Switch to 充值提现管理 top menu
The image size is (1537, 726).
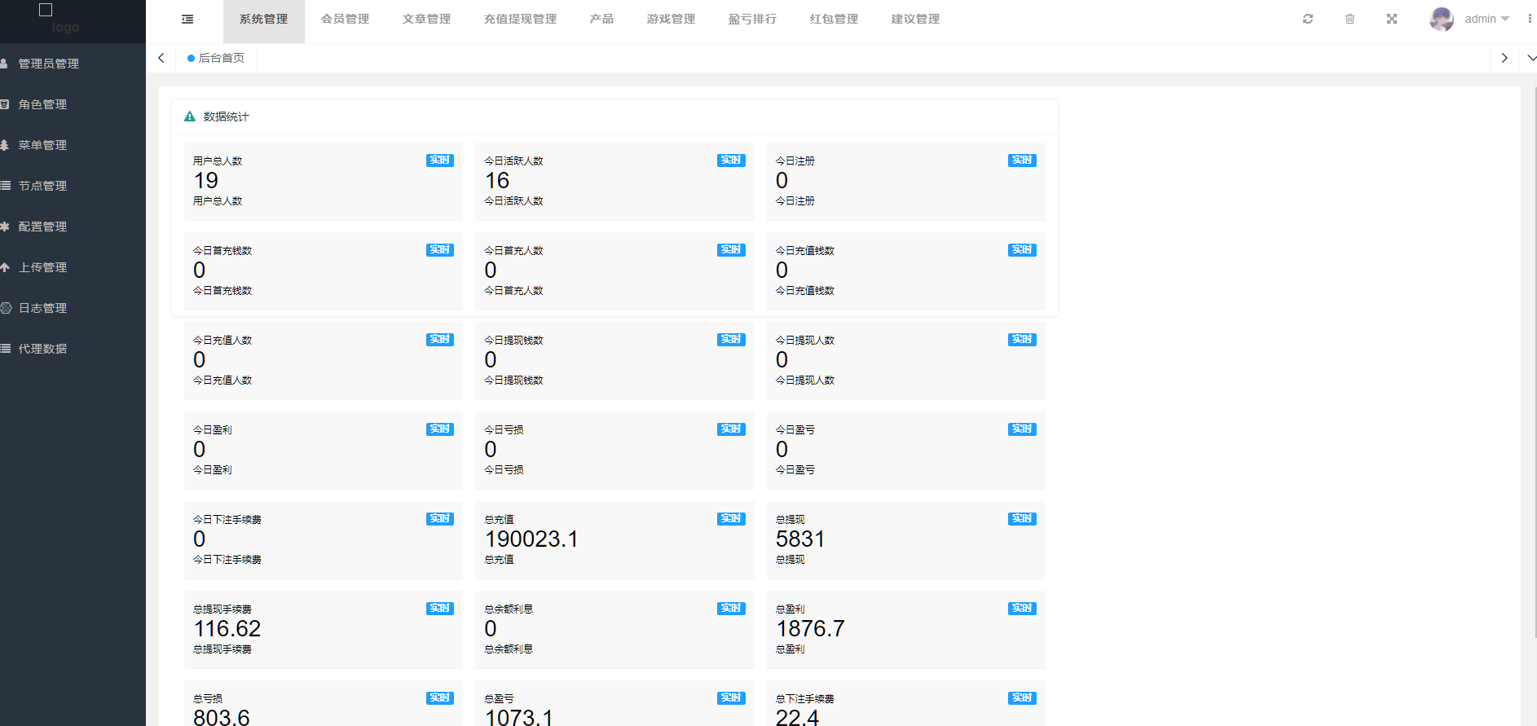pos(520,19)
